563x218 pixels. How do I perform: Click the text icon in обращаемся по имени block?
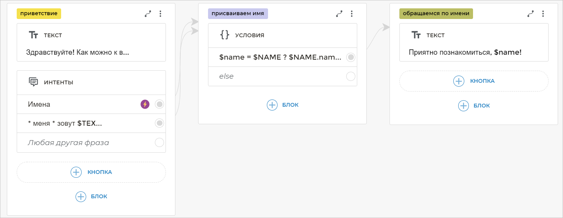416,35
